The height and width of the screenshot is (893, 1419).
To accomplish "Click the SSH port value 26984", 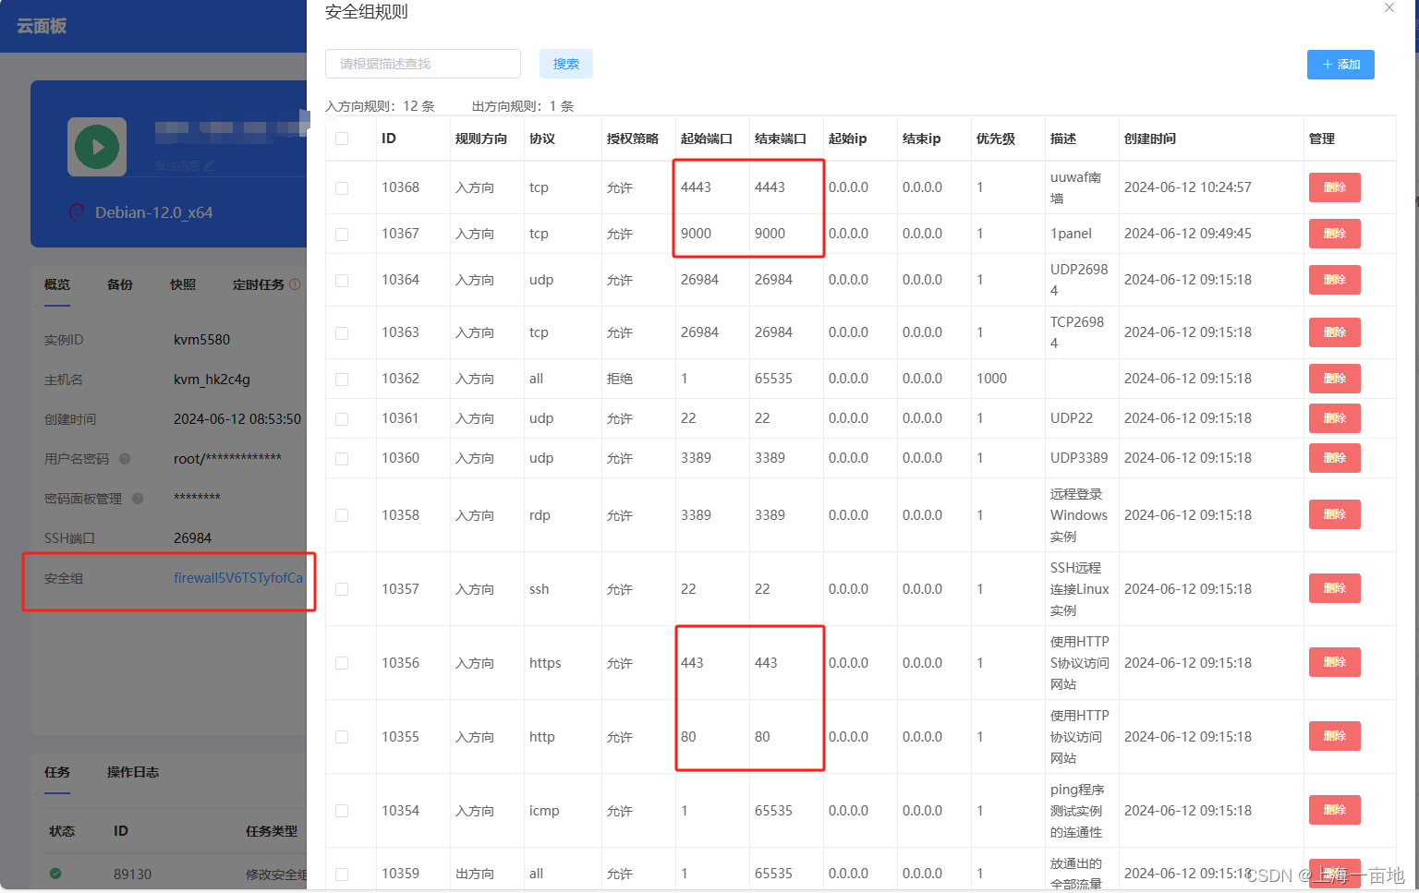I will [x=192, y=538].
